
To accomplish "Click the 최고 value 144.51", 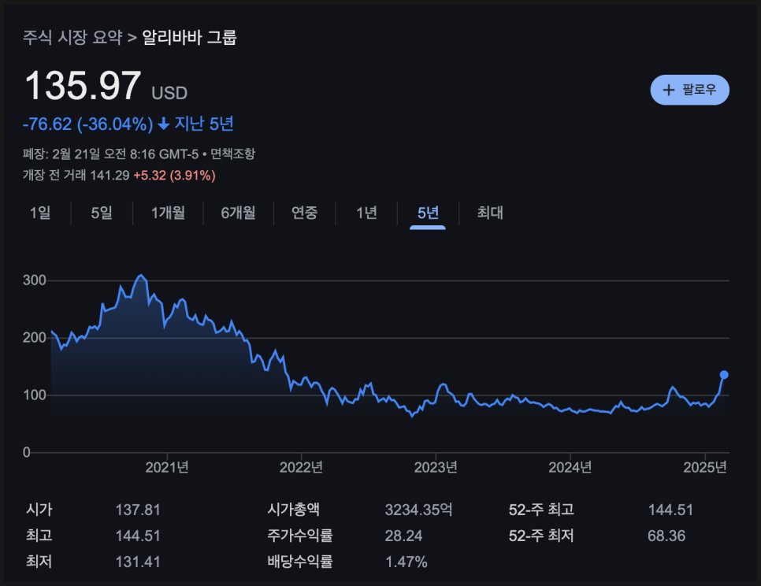I will click(x=138, y=536).
